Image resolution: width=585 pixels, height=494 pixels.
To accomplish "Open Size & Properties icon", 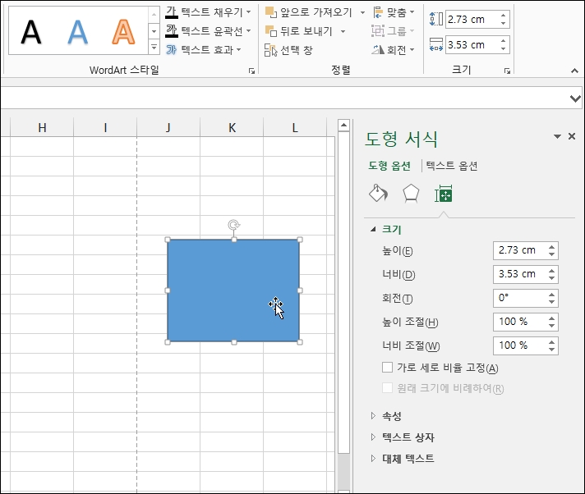I will 444,194.
